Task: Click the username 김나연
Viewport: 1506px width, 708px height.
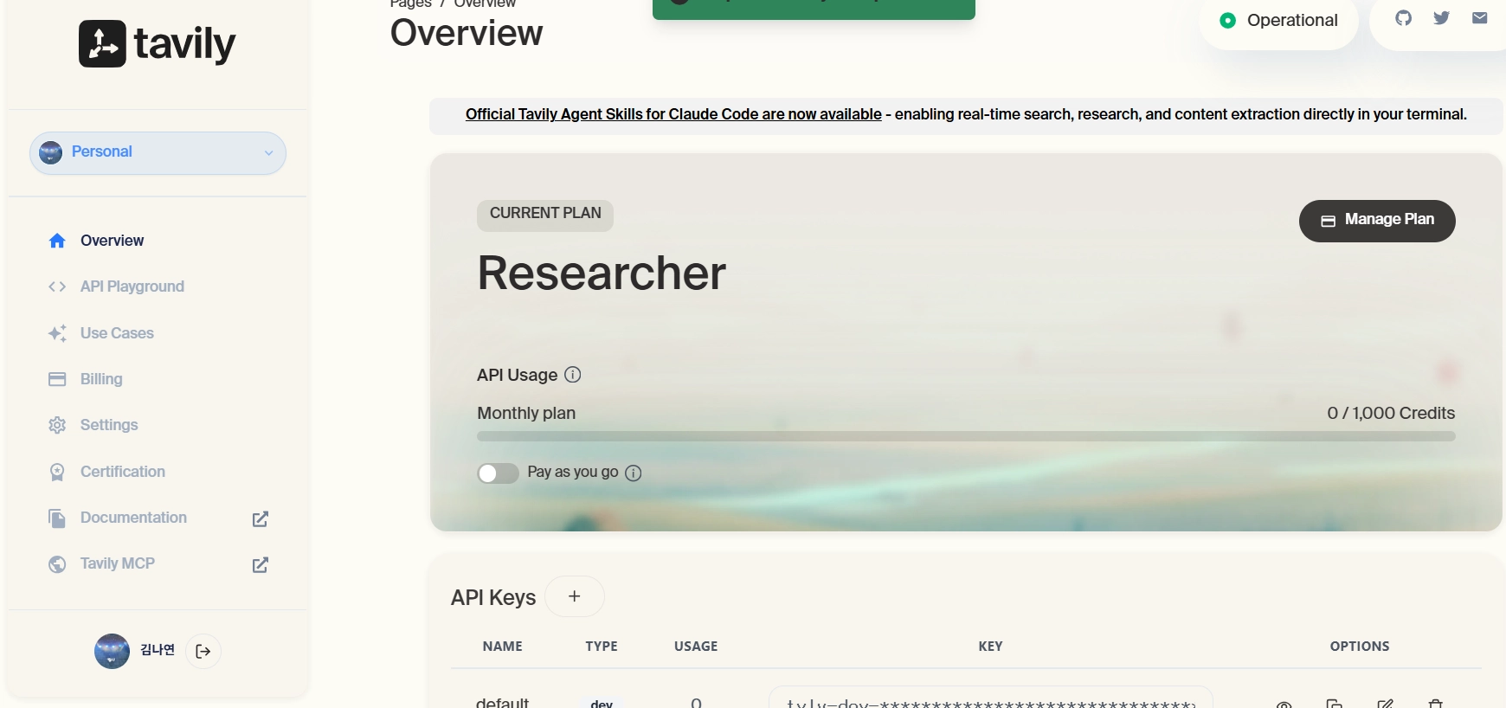Action: pyautogui.click(x=158, y=650)
